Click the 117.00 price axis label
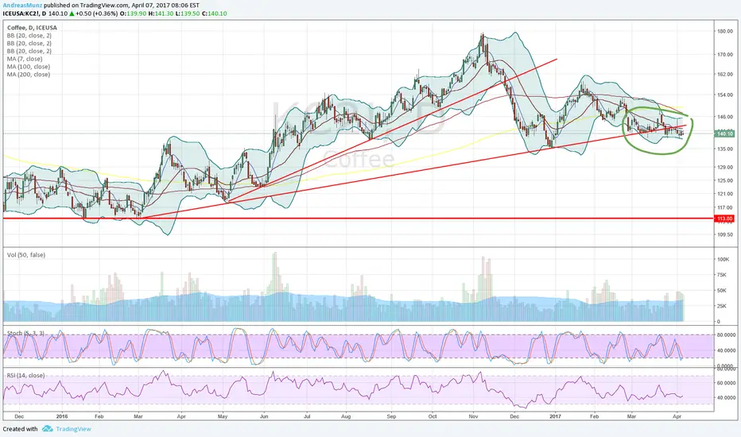Screen dimensions: 741x437 click(x=725, y=208)
